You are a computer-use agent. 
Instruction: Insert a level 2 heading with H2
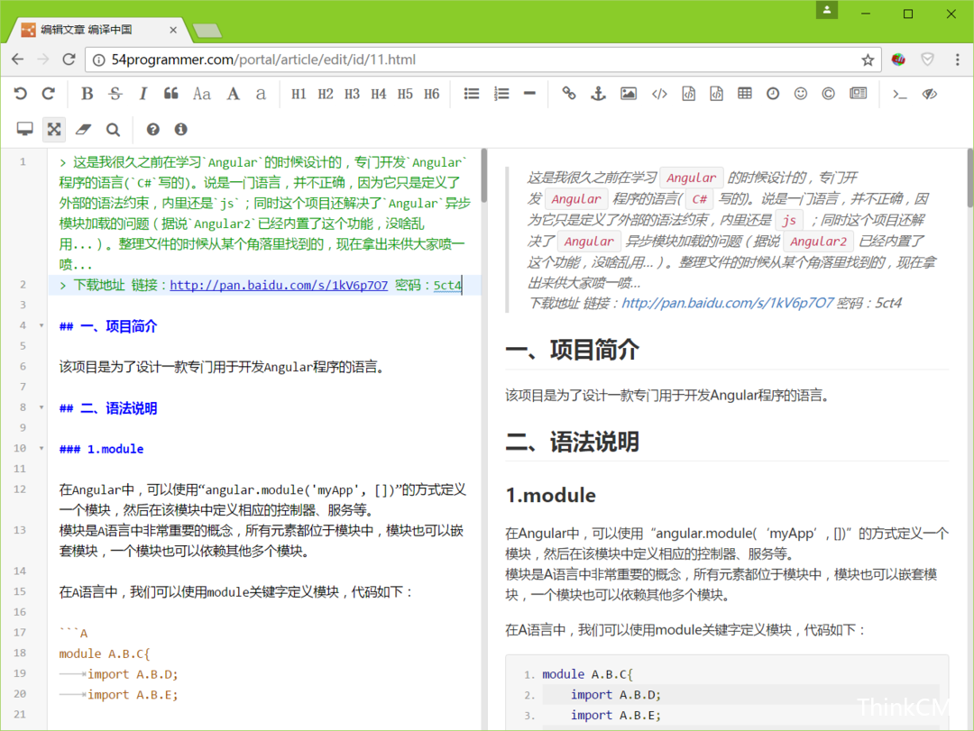click(326, 94)
